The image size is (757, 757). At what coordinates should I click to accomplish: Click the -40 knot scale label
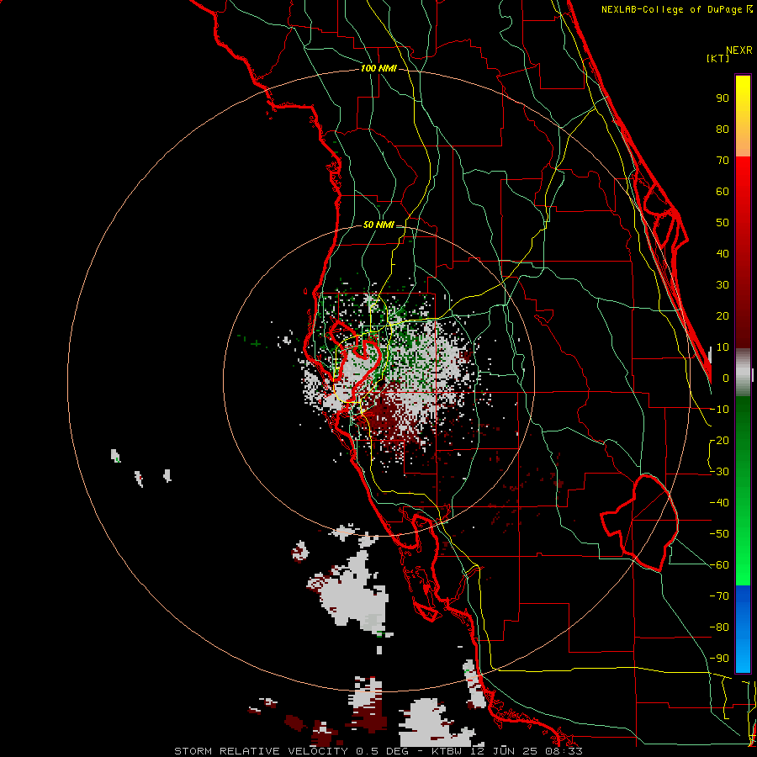point(719,503)
